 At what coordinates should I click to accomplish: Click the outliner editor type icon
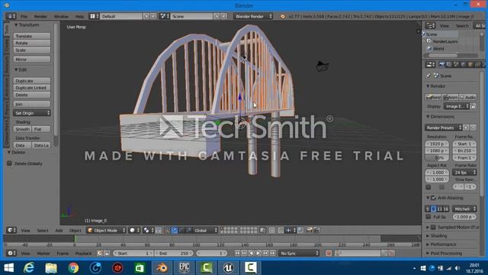tap(430, 25)
